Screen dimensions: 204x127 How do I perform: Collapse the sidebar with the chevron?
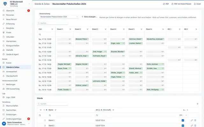pyautogui.click(x=29, y=4)
